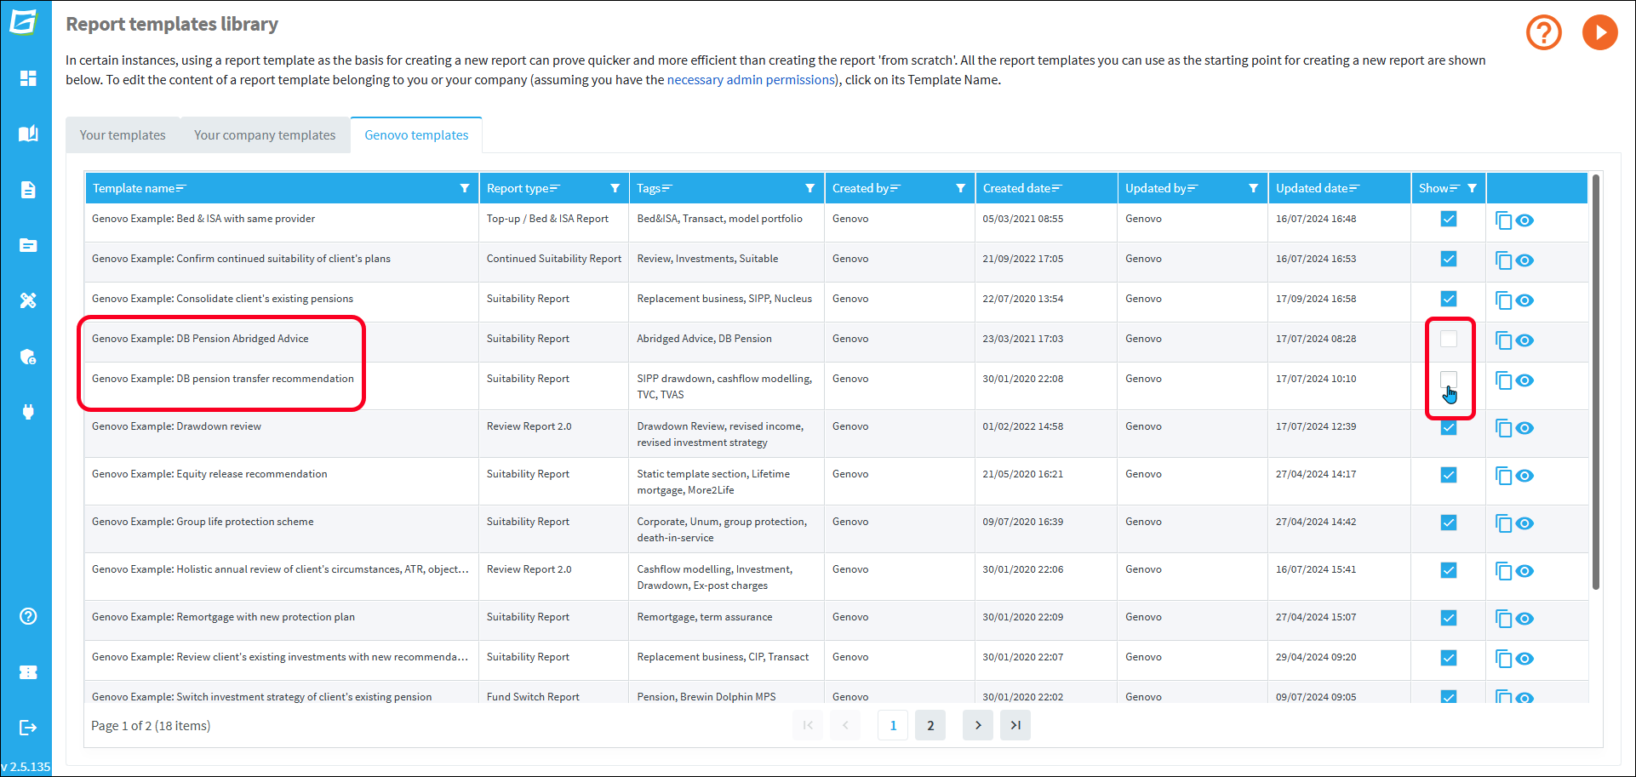Copy the DB pension transfer recommendation template

pos(1503,380)
